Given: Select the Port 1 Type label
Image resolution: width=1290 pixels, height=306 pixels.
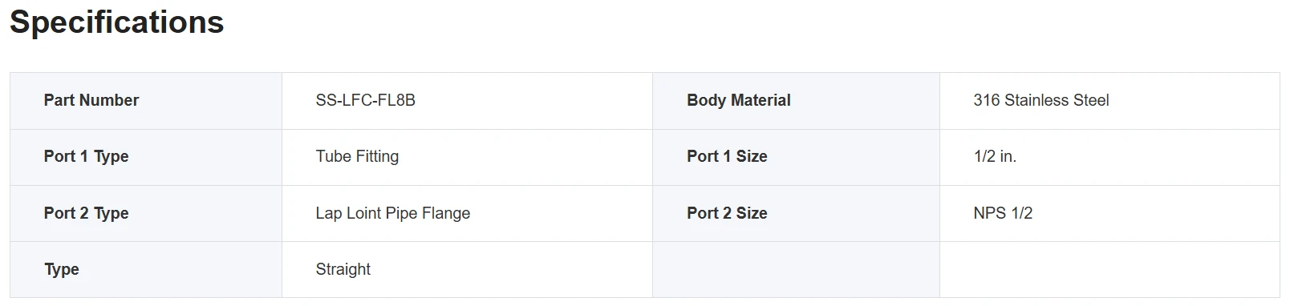Looking at the screenshot, I should coord(86,157).
